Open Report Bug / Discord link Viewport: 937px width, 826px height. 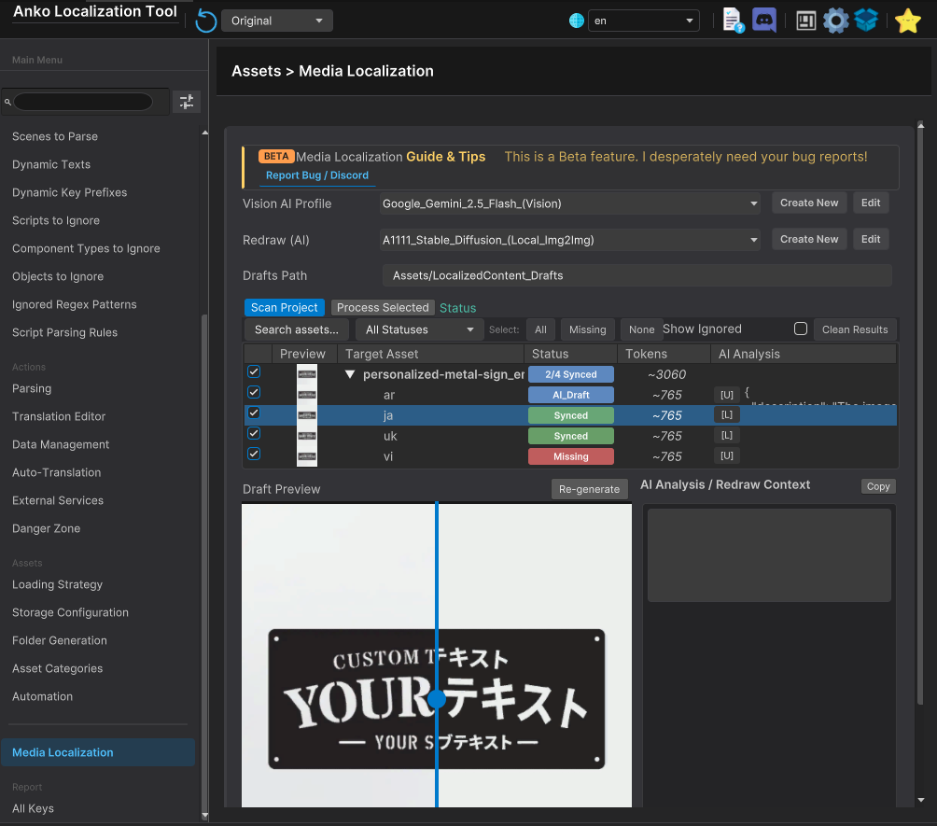click(x=316, y=175)
